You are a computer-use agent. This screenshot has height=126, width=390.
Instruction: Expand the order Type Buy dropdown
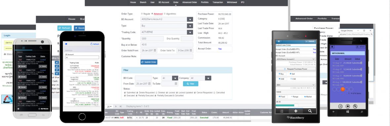click(190, 26)
